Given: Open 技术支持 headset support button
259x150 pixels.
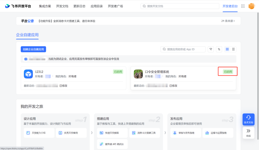Looking at the screenshot, I should point(248,119).
